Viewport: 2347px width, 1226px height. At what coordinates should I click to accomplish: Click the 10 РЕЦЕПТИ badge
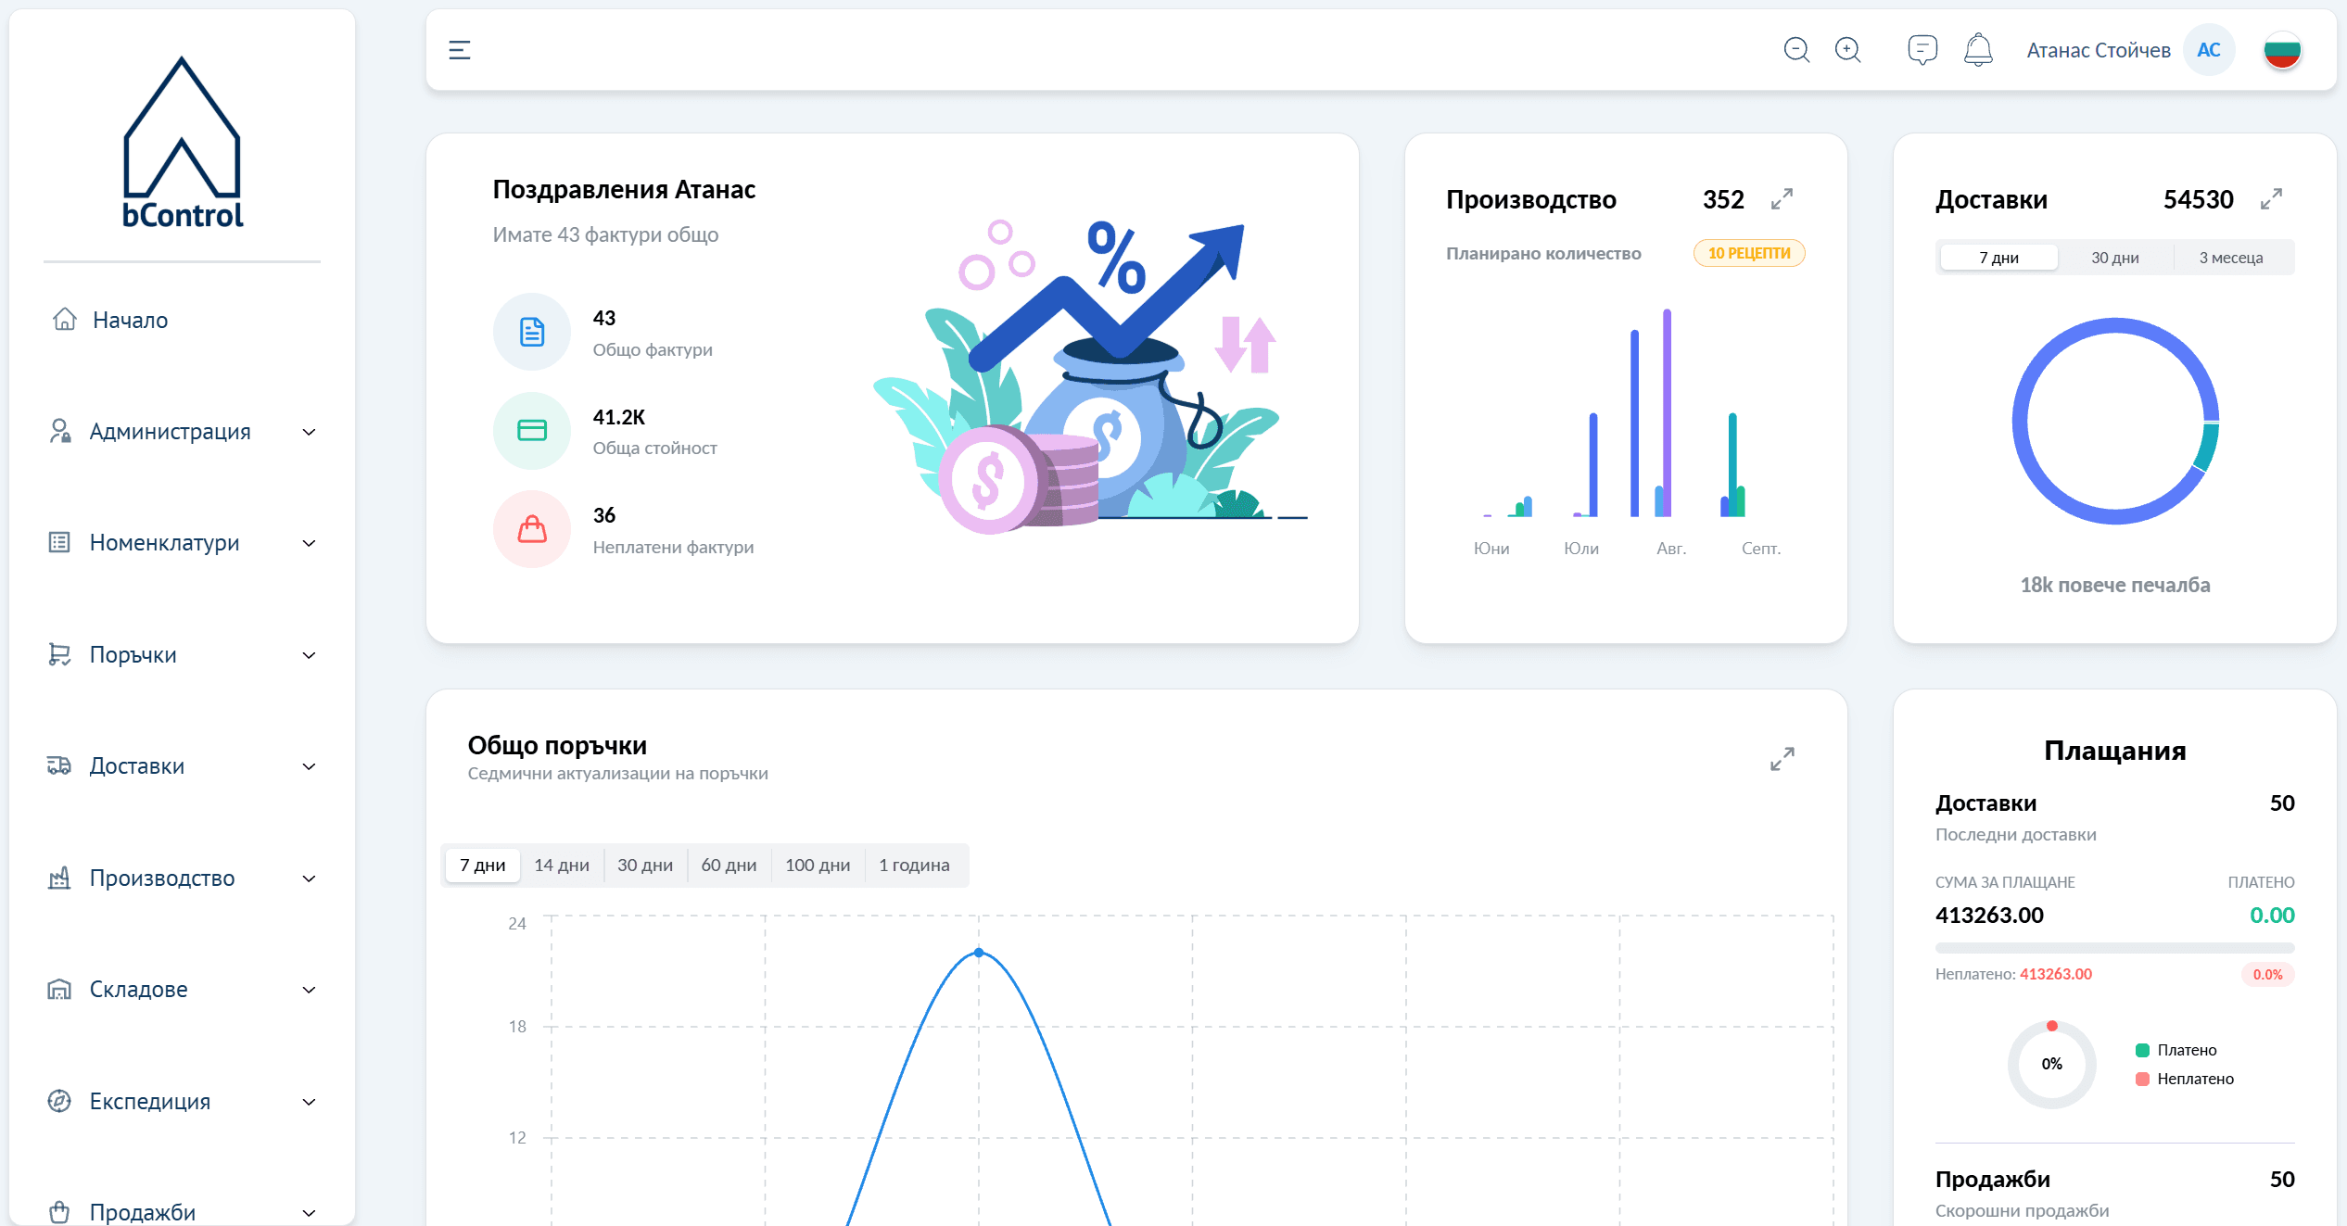pyautogui.click(x=1749, y=253)
